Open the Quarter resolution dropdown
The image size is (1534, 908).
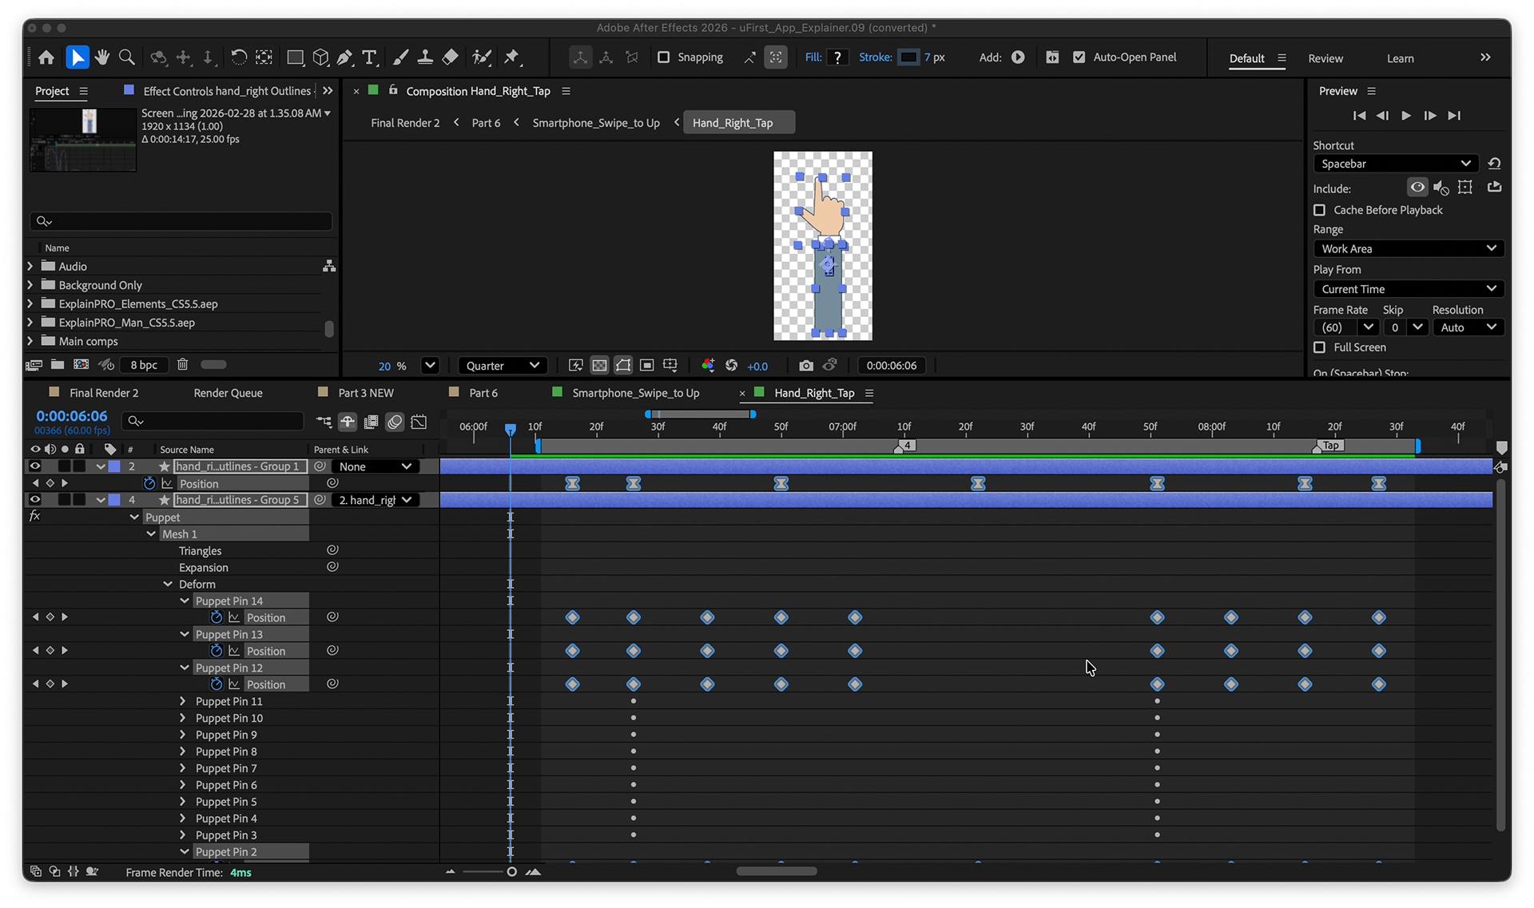[503, 366]
